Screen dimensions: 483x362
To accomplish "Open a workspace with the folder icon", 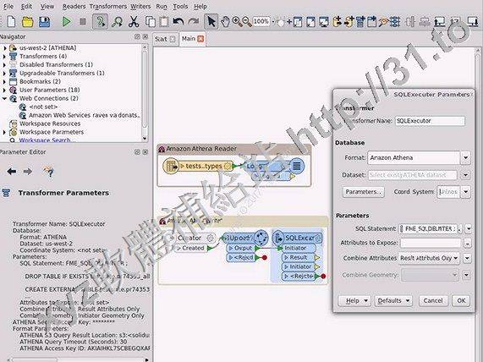I will [x=28, y=22].
